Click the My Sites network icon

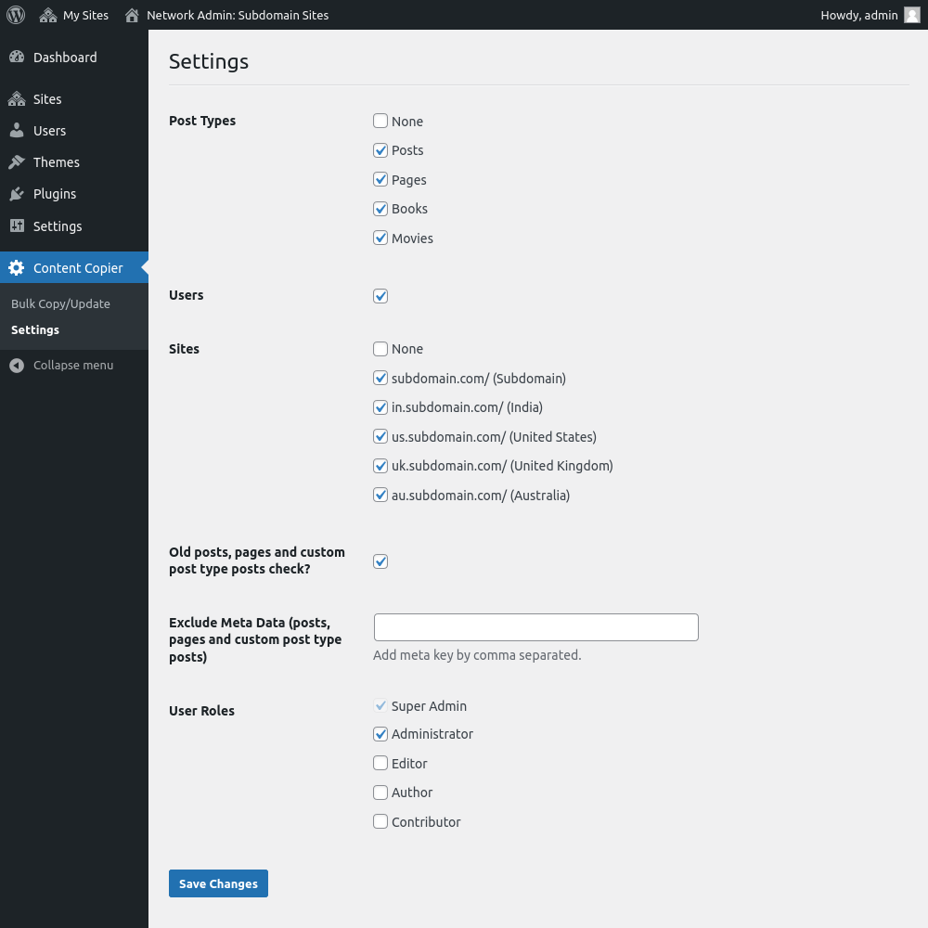tap(48, 15)
